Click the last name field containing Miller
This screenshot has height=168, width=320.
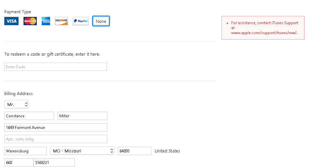82,116
